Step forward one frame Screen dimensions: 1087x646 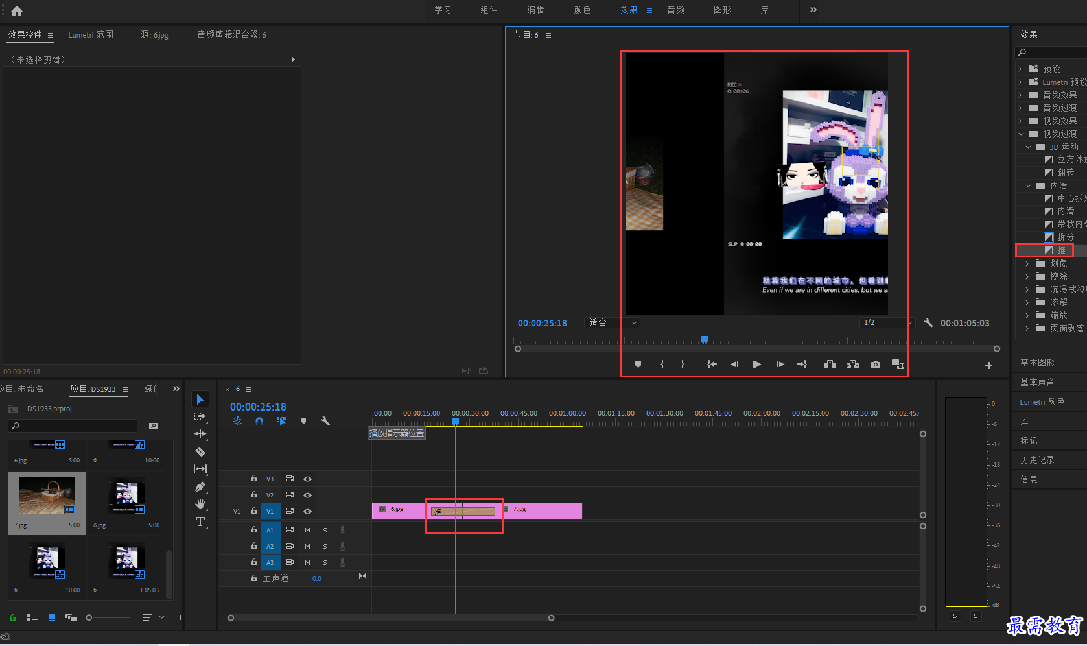[x=780, y=365]
